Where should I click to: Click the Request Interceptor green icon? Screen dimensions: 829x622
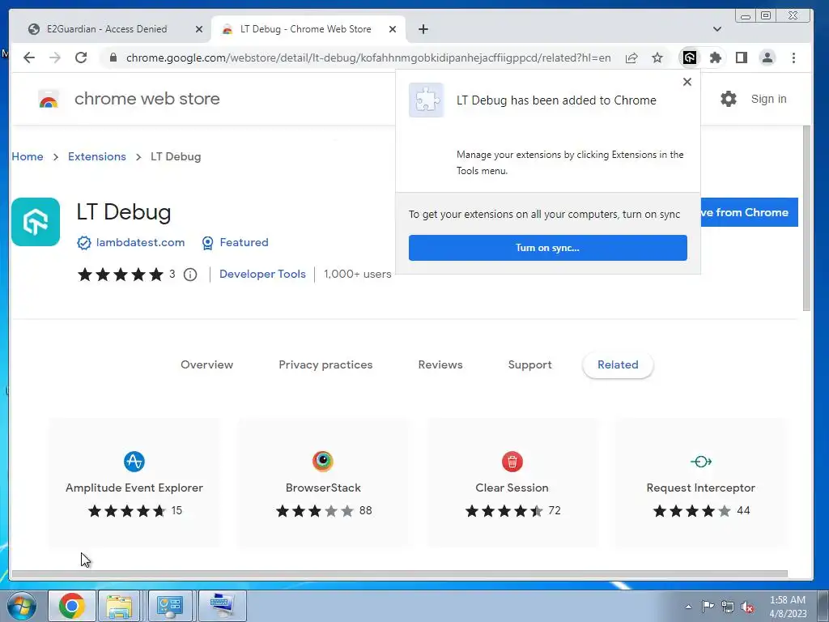(x=700, y=461)
